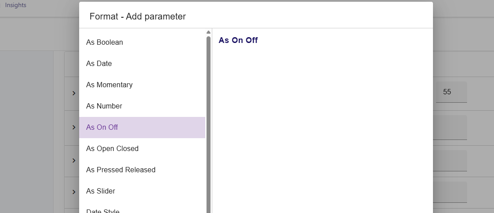Pick the As Slider format option
Screen dimensions: 494x213
pos(100,191)
